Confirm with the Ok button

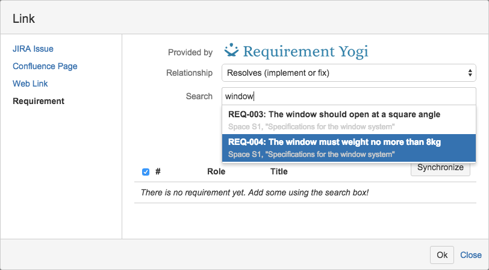click(442, 255)
